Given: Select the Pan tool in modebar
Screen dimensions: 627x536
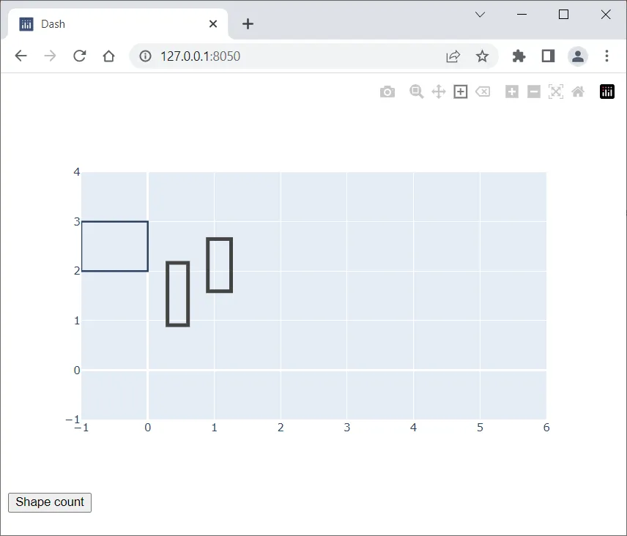Looking at the screenshot, I should click(x=439, y=92).
